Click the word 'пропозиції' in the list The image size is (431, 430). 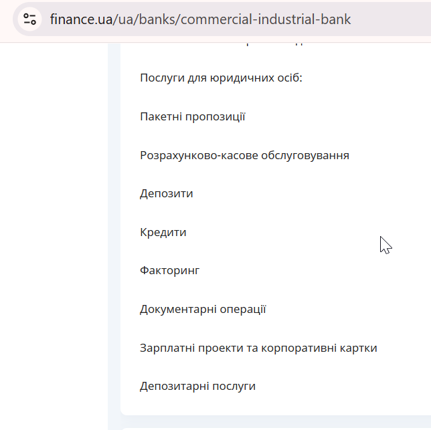coord(215,117)
